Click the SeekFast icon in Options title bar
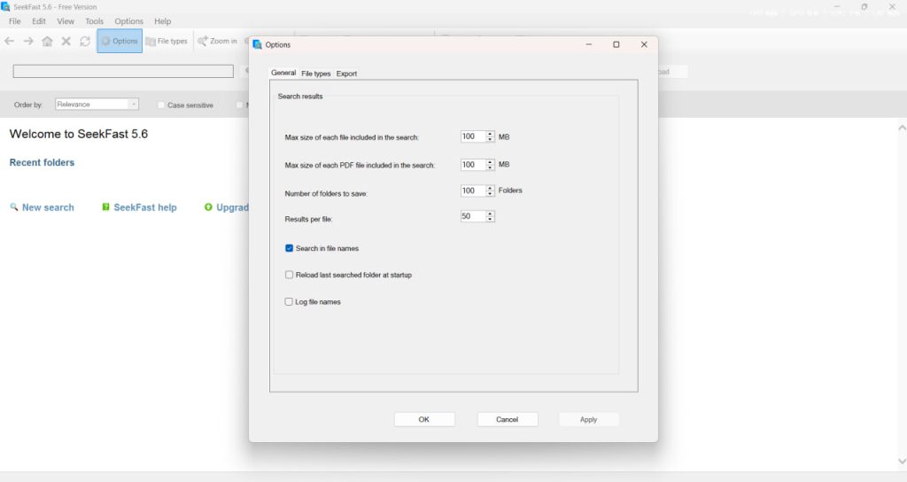 coord(258,44)
